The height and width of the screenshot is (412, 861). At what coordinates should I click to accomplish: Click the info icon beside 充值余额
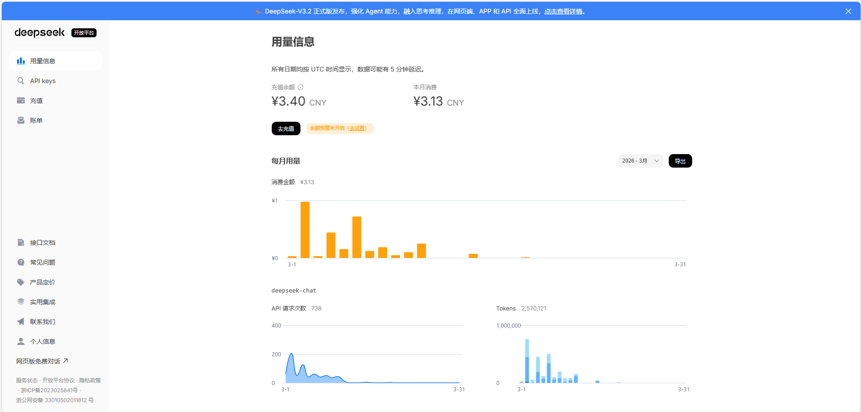pyautogui.click(x=300, y=87)
